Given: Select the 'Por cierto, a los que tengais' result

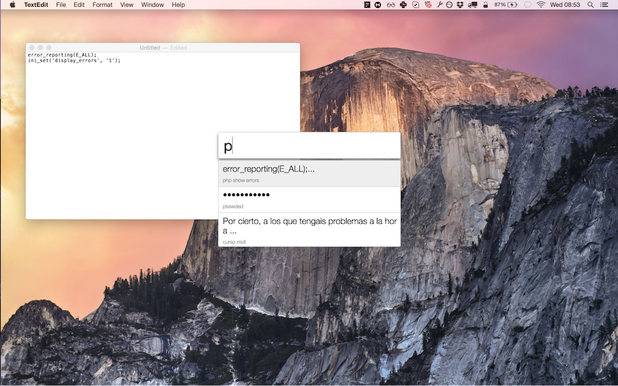Looking at the screenshot, I should point(310,230).
